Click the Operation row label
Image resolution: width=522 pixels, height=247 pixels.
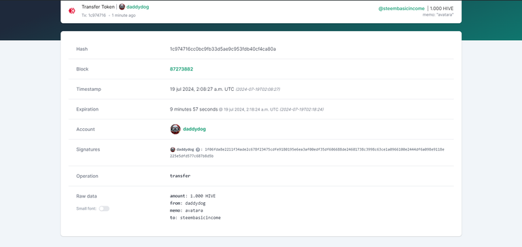pyautogui.click(x=87, y=176)
